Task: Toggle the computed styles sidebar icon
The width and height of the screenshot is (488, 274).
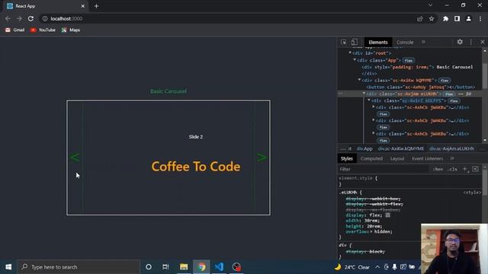Action: click(475, 169)
